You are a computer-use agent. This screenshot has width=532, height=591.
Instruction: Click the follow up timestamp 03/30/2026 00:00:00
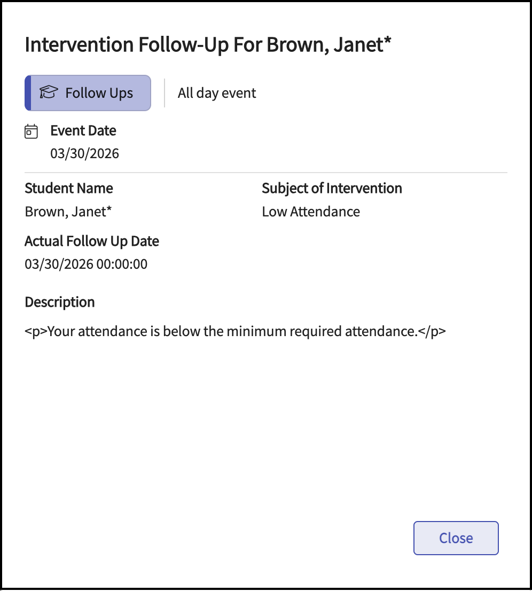86,264
